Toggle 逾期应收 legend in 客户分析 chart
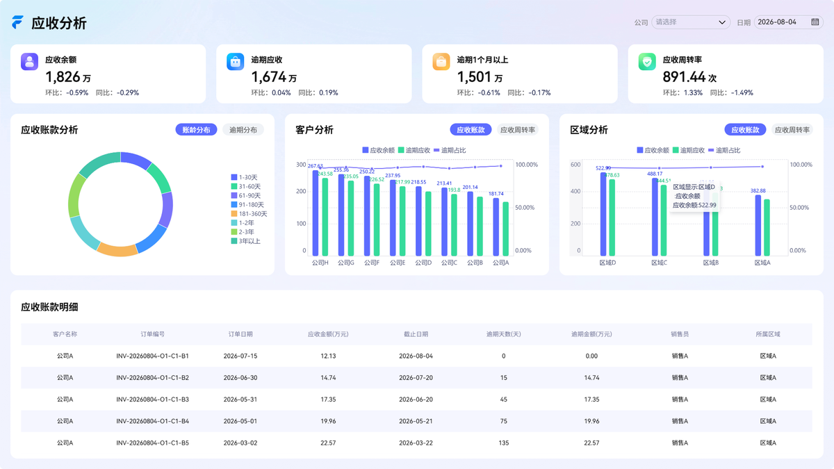This screenshot has width=834, height=469. [x=414, y=150]
